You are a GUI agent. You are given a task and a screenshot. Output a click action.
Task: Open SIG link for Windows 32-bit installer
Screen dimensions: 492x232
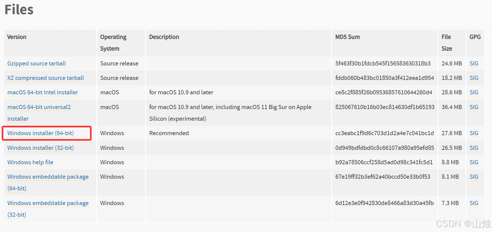tap(474, 148)
